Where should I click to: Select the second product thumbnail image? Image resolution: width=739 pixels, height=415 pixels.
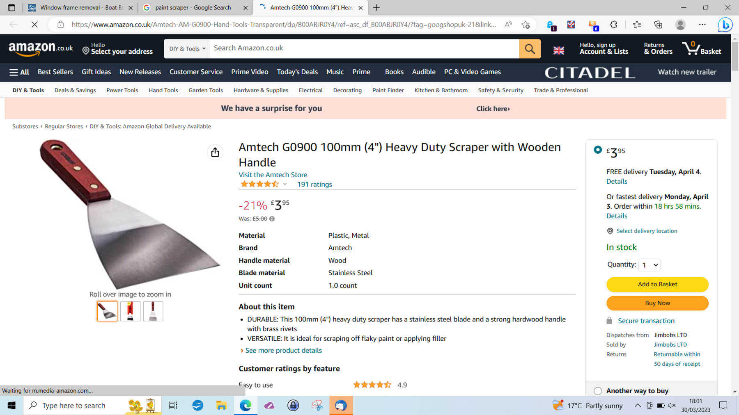pos(130,311)
